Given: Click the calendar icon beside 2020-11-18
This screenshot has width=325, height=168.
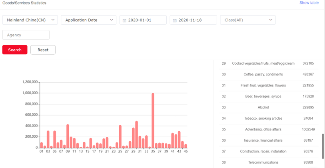Looking at the screenshot, I should [175, 20].
